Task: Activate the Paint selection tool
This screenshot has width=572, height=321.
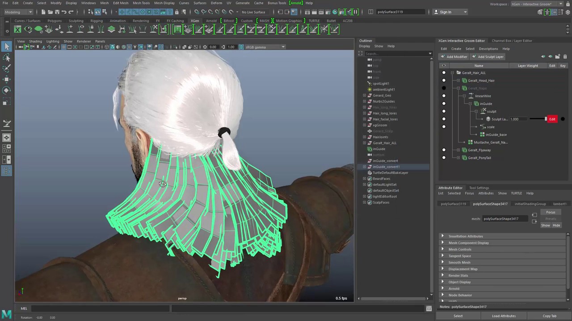Action: (x=7, y=68)
